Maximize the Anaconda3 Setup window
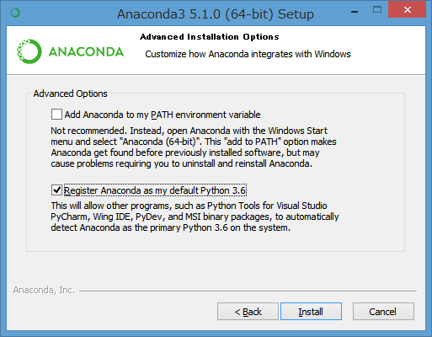 377,10
